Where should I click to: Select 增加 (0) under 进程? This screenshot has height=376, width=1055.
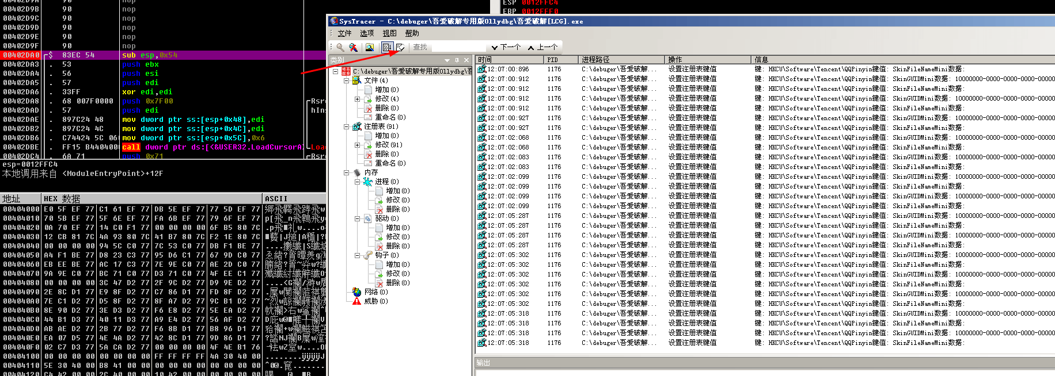(398, 191)
